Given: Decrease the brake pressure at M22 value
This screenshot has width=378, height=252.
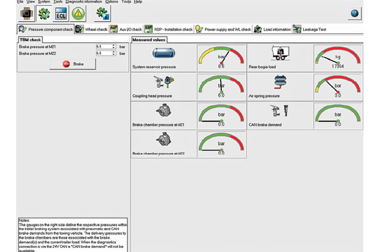Looking at the screenshot, I should 114,55.
